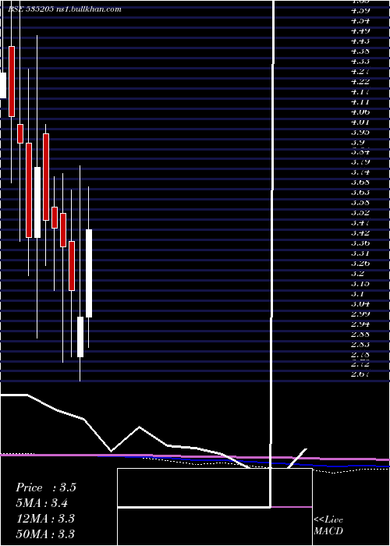Click the 3.15 price axis label
This screenshot has height=546, width=390.
[360, 283]
